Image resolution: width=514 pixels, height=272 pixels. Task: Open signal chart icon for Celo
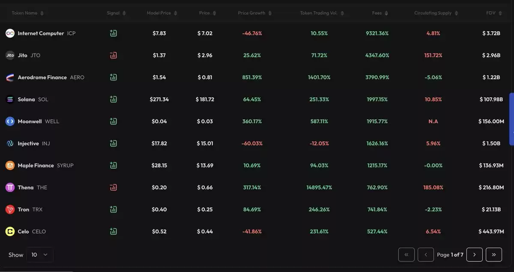(x=113, y=231)
